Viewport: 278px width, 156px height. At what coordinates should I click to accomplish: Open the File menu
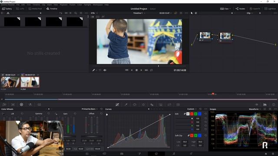coord(18,5)
